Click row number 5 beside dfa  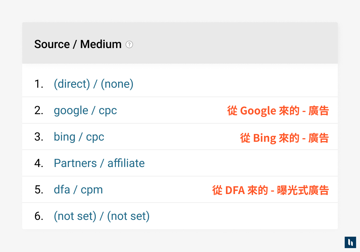(39, 190)
